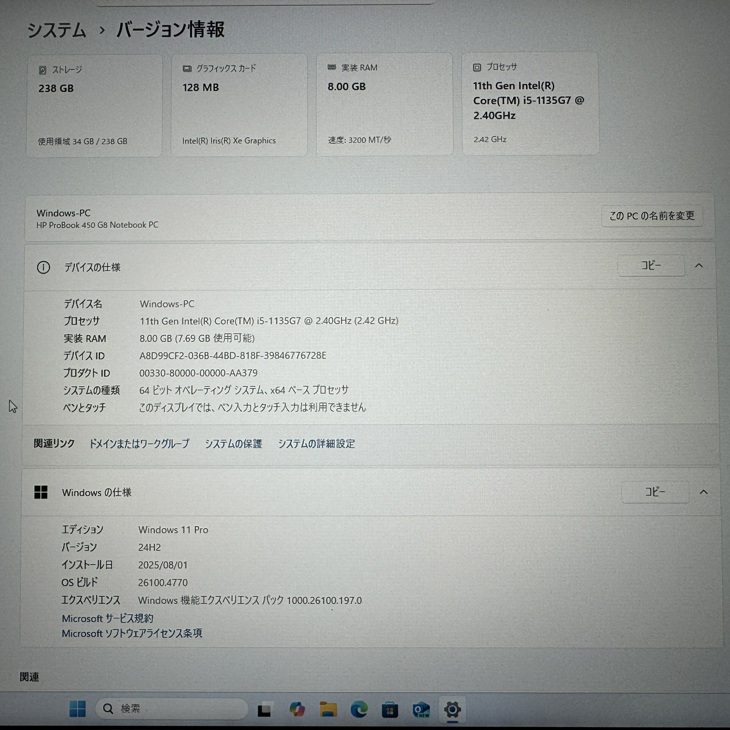Copy Windows specifications with コピー button
Image resolution: width=730 pixels, height=730 pixels.
click(x=655, y=492)
